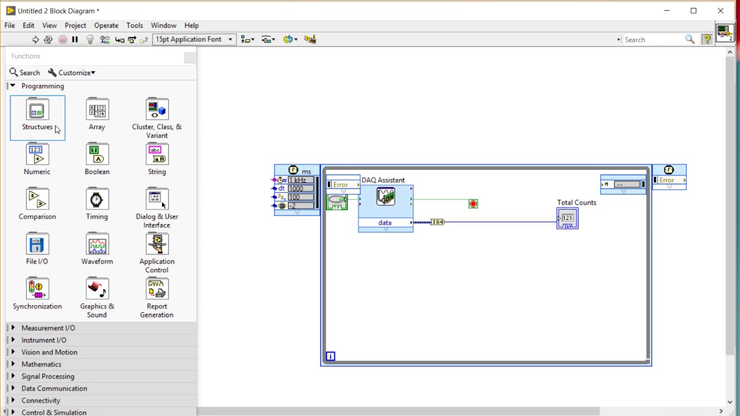
Task: Open the Customize menu in Functions palette
Action: coord(72,73)
